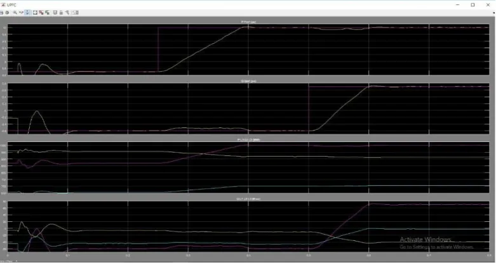The height and width of the screenshot is (265, 496).
Task: Maximize the UPFC scope window
Action: click(473, 4)
